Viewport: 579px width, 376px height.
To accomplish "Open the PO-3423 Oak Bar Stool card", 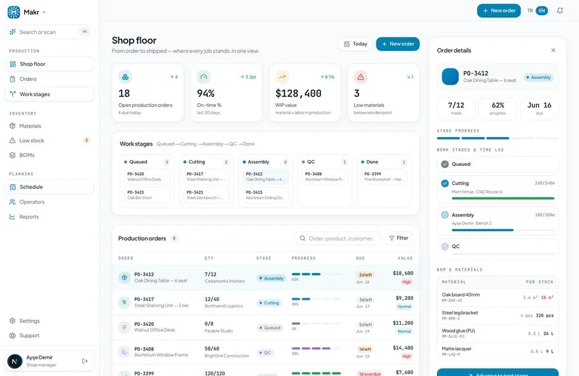I will click(147, 195).
